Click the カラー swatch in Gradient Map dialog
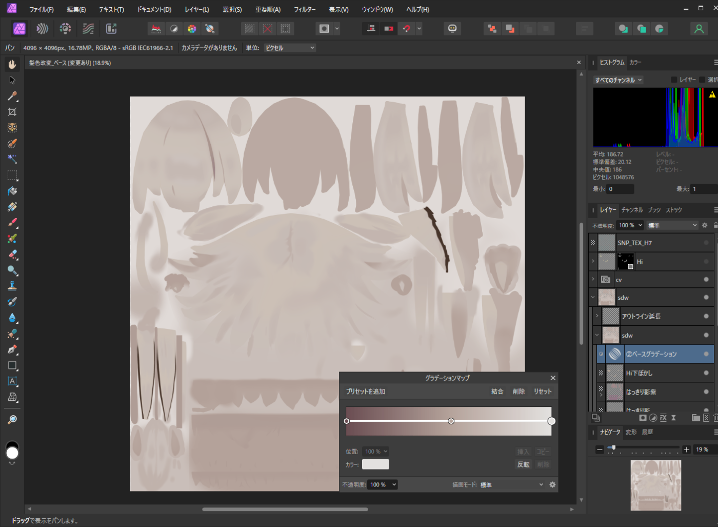This screenshot has width=718, height=527. tap(375, 464)
